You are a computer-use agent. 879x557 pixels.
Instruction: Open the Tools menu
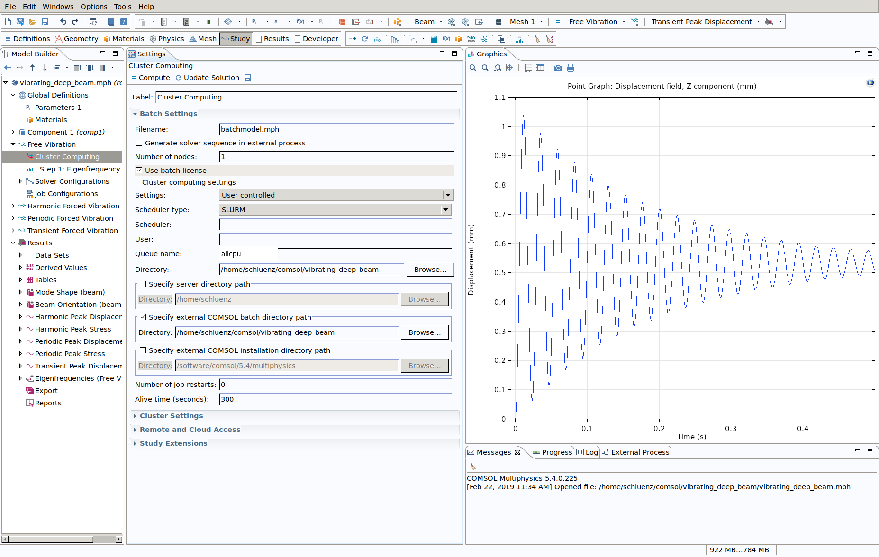123,7
